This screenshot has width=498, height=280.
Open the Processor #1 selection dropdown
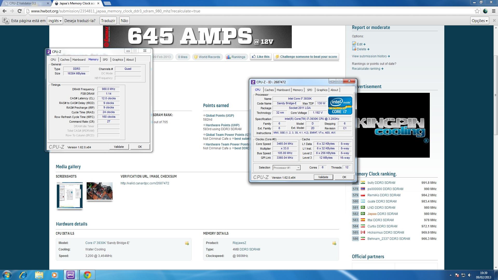pos(287,168)
